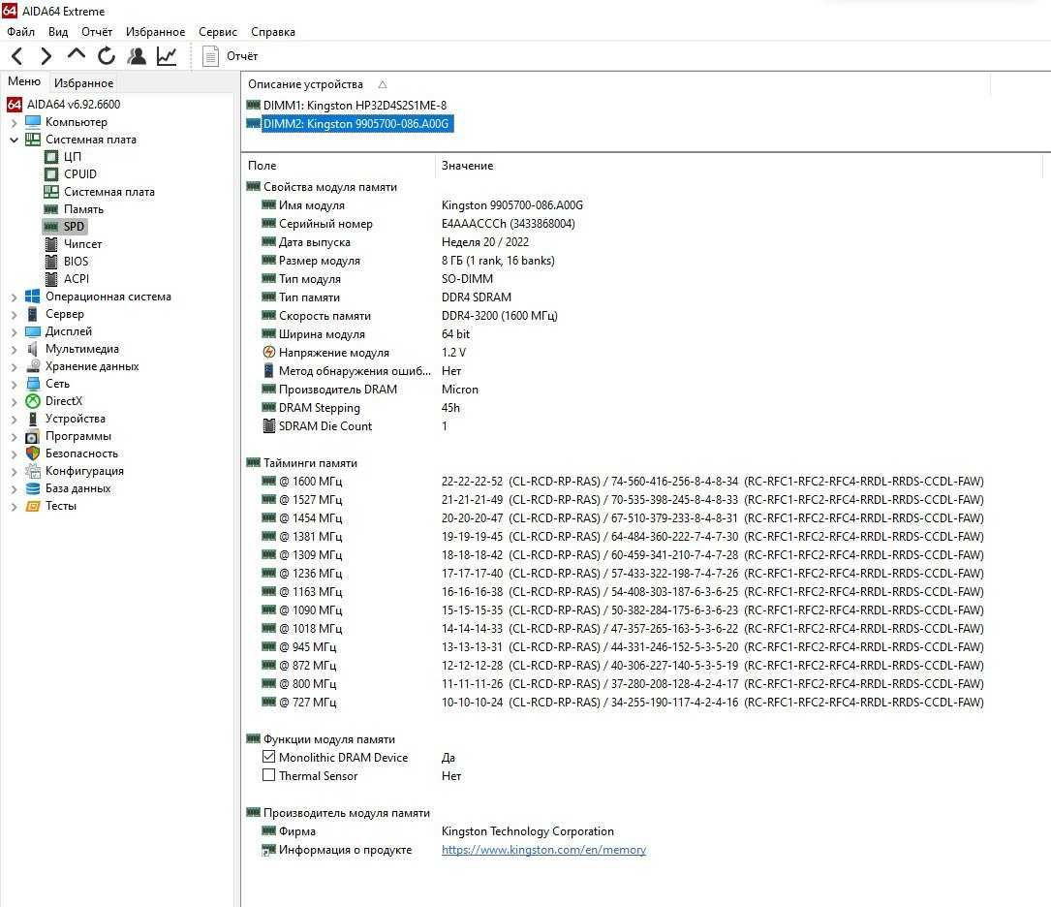The height and width of the screenshot is (907, 1051).
Task: Open the kingston.com/en/memory link
Action: 543,850
